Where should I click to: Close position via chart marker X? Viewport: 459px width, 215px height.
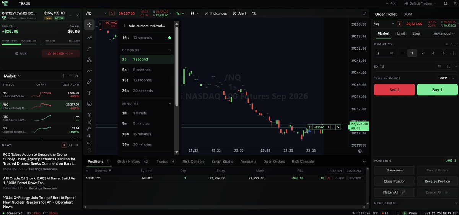coord(338,127)
